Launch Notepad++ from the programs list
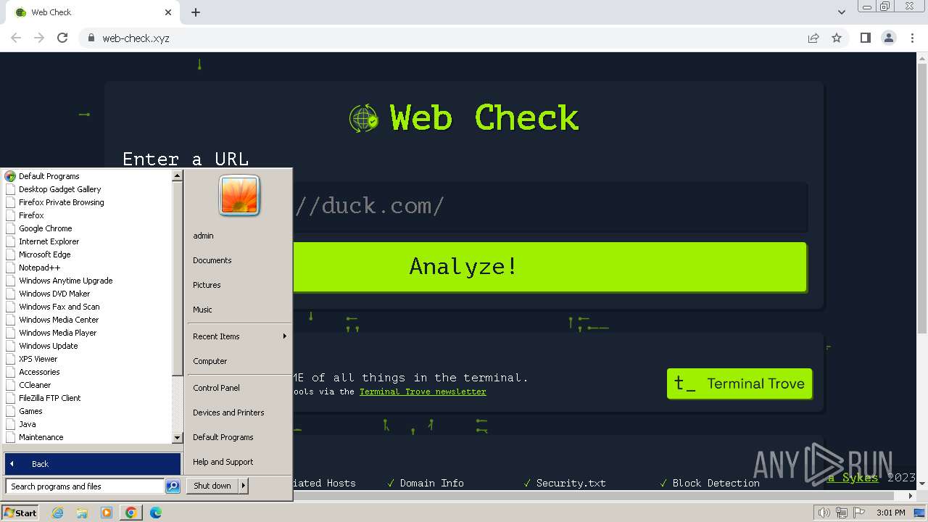 tap(39, 268)
